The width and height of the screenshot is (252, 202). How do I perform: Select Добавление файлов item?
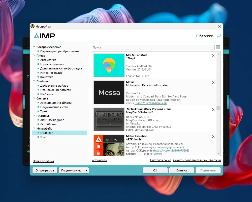click(x=54, y=86)
